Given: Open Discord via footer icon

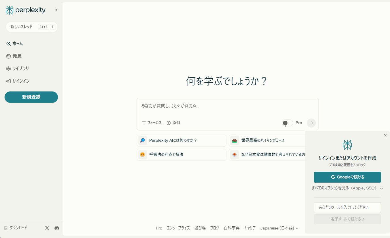Looking at the screenshot, I should [57, 228].
